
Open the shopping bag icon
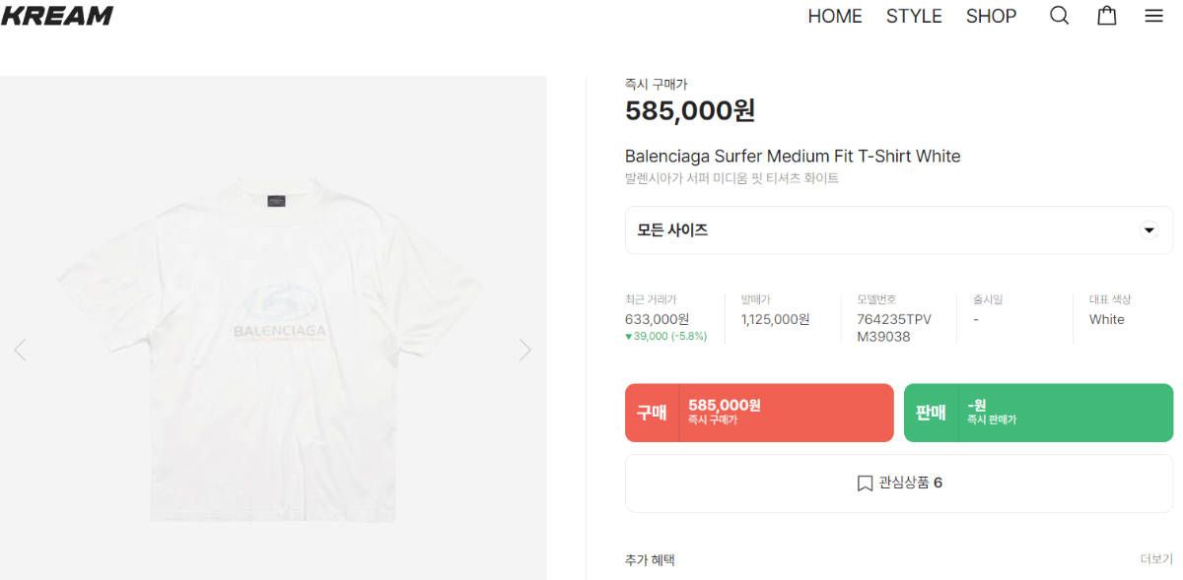(x=1107, y=16)
